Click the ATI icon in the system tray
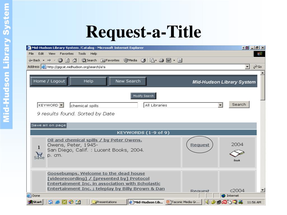Screen dimensions: 287x215 [x=224, y=202]
